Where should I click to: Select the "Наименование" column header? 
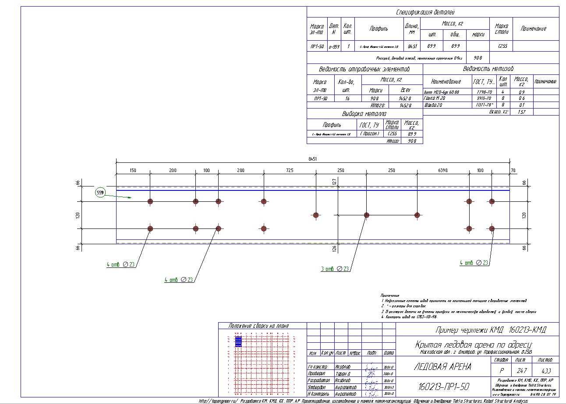click(x=446, y=81)
